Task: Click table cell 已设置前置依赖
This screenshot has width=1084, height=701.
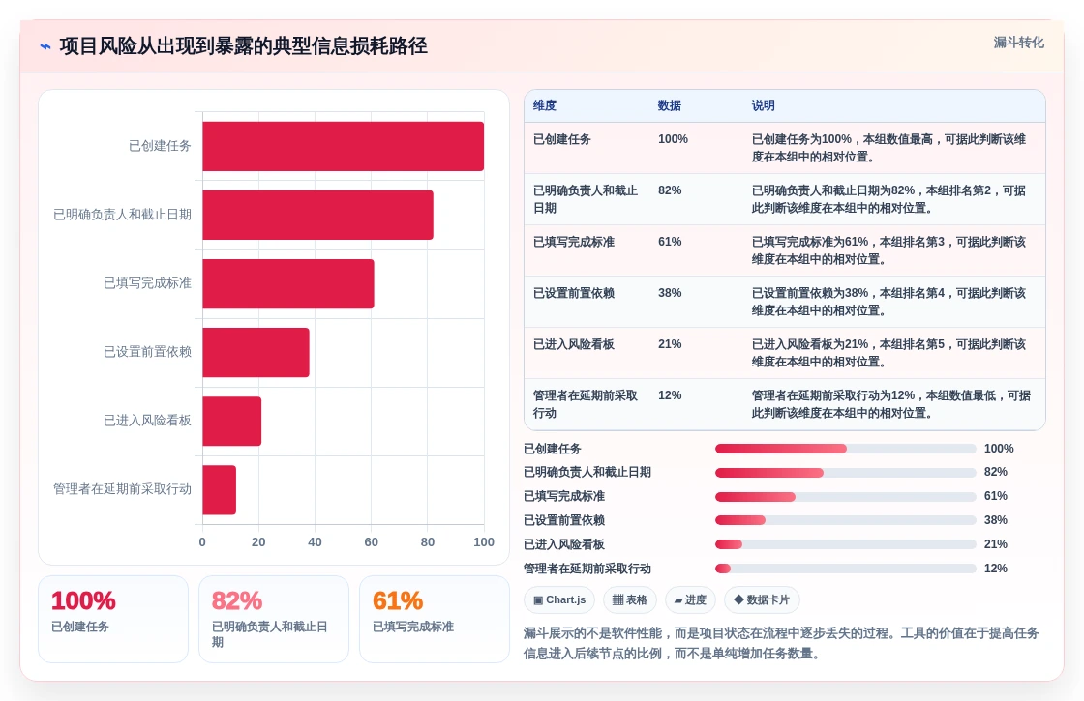Action: [574, 293]
